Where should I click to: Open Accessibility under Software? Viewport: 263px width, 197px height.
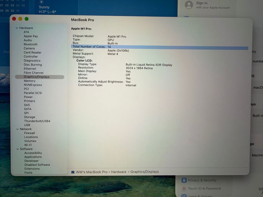(x=33, y=153)
